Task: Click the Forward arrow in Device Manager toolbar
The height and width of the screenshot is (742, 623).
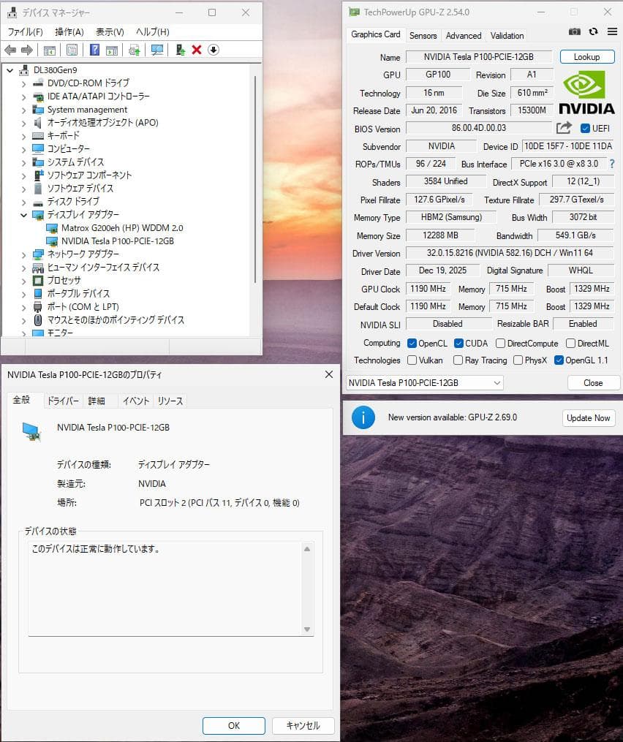Action: 27,50
